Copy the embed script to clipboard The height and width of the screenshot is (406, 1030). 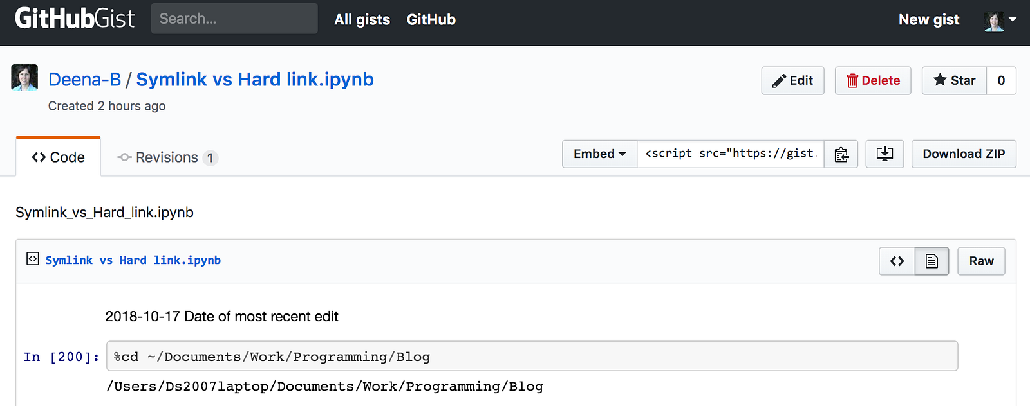click(841, 154)
